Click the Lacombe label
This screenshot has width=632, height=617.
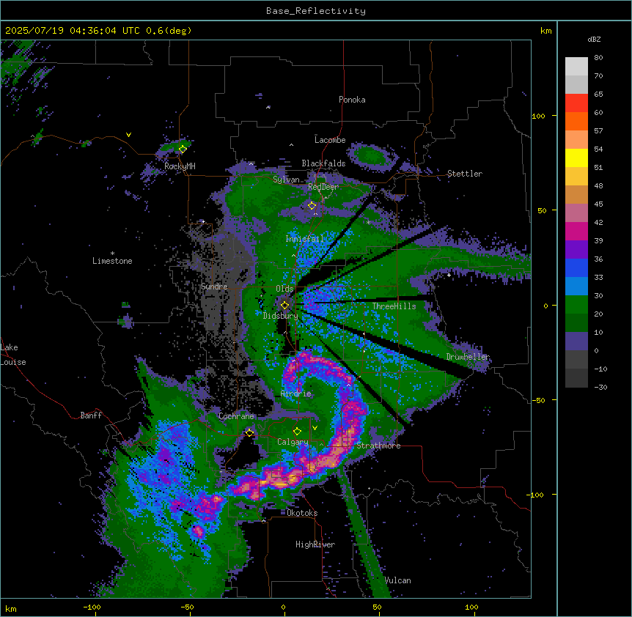(x=330, y=140)
